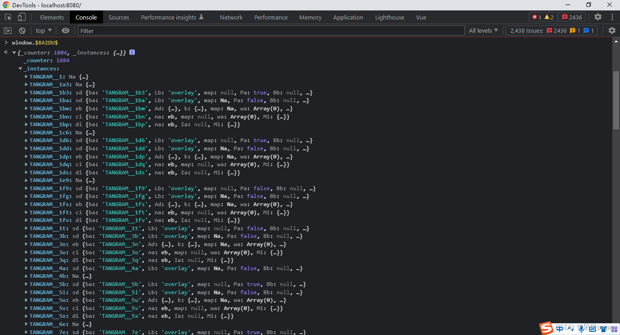Open DevTools settings gear in tab bar
This screenshot has width=620, height=335.
coord(598,17)
